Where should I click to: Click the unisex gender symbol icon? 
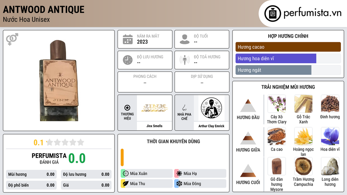click(x=12, y=39)
